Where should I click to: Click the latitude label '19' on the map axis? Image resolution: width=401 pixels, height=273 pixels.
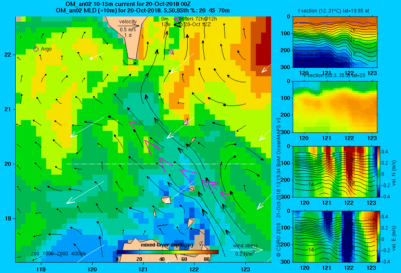[8, 218]
